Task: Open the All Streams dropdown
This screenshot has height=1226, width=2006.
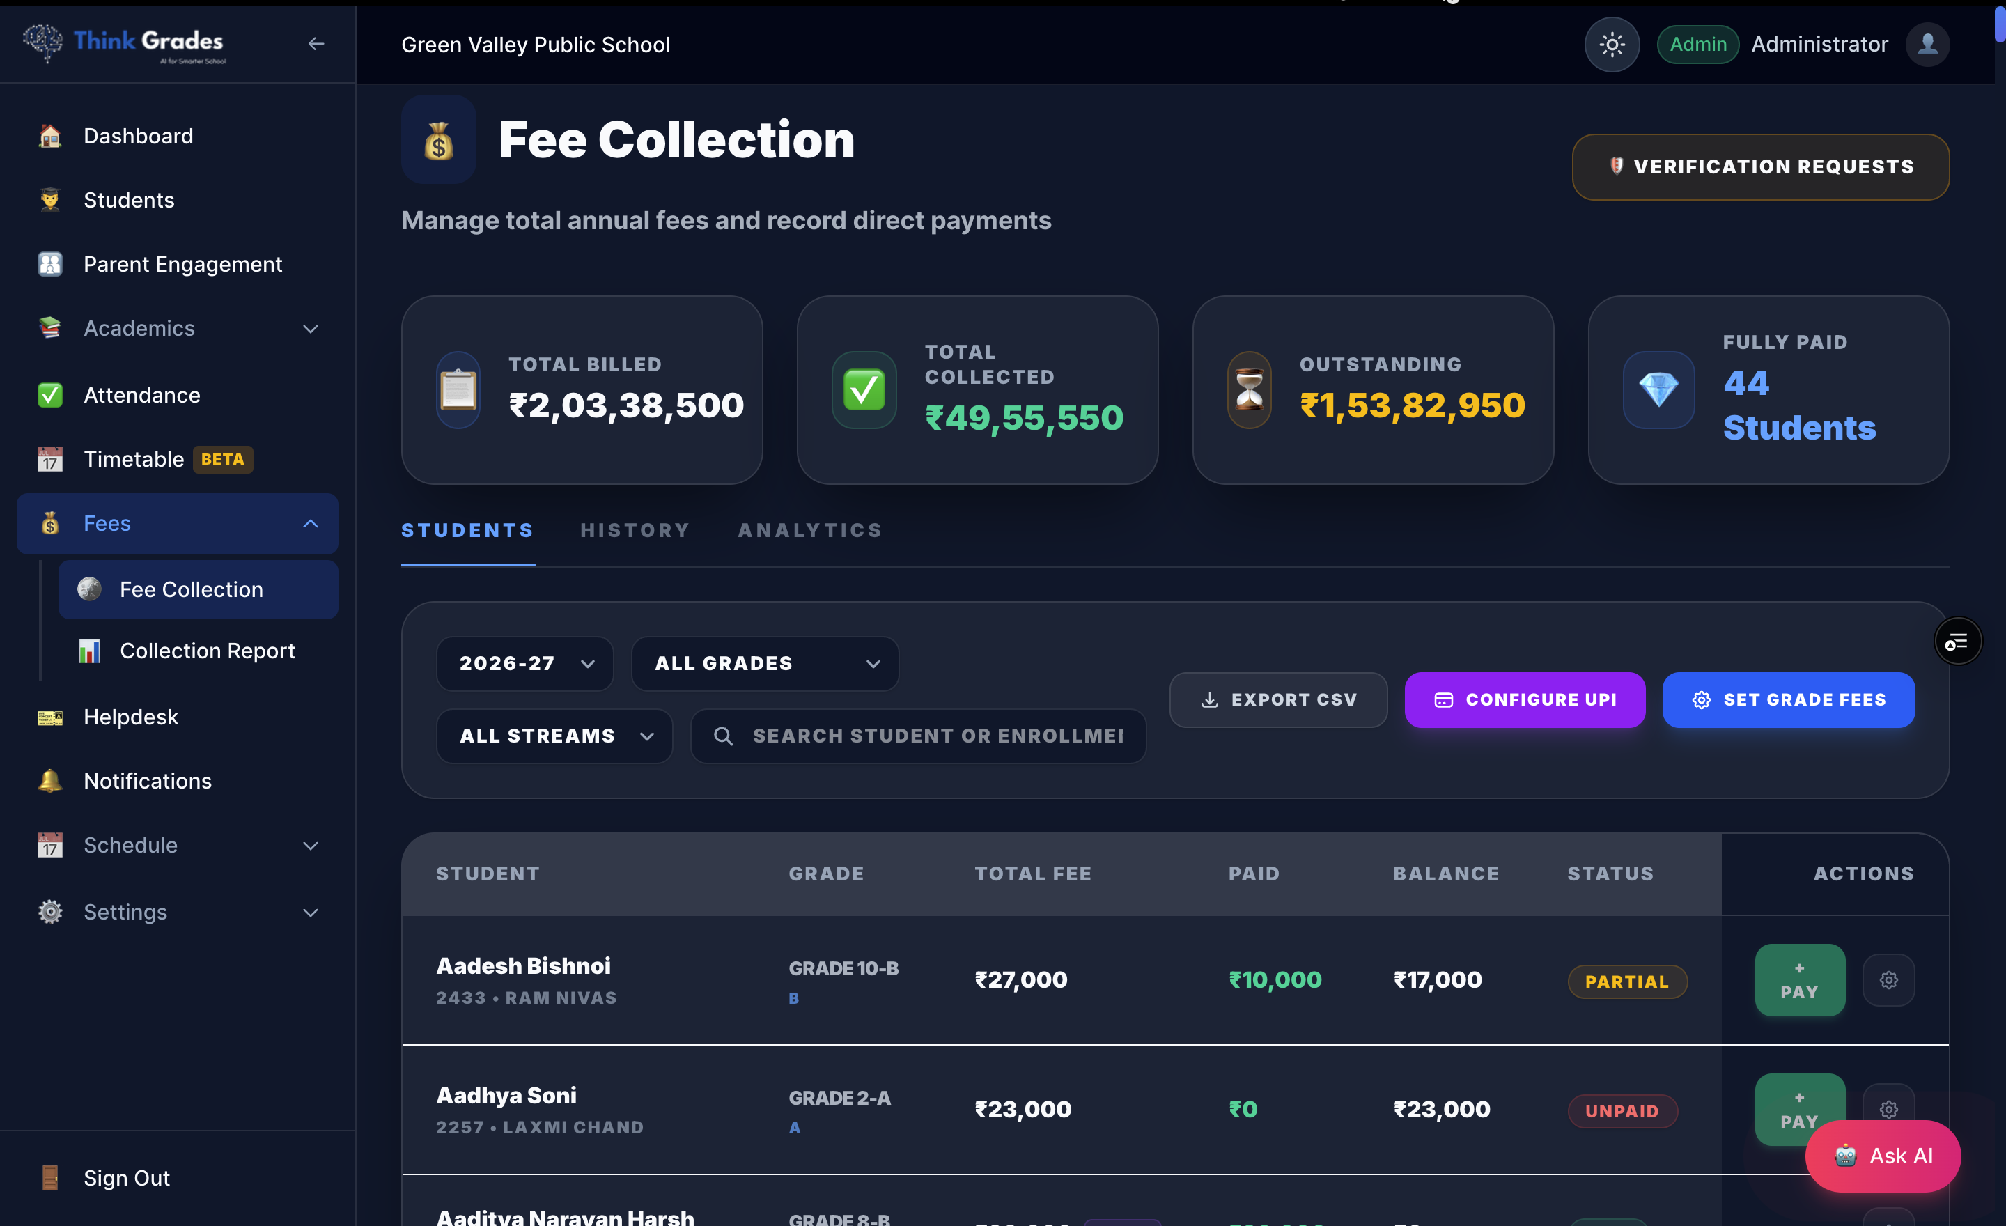Action: [554, 736]
